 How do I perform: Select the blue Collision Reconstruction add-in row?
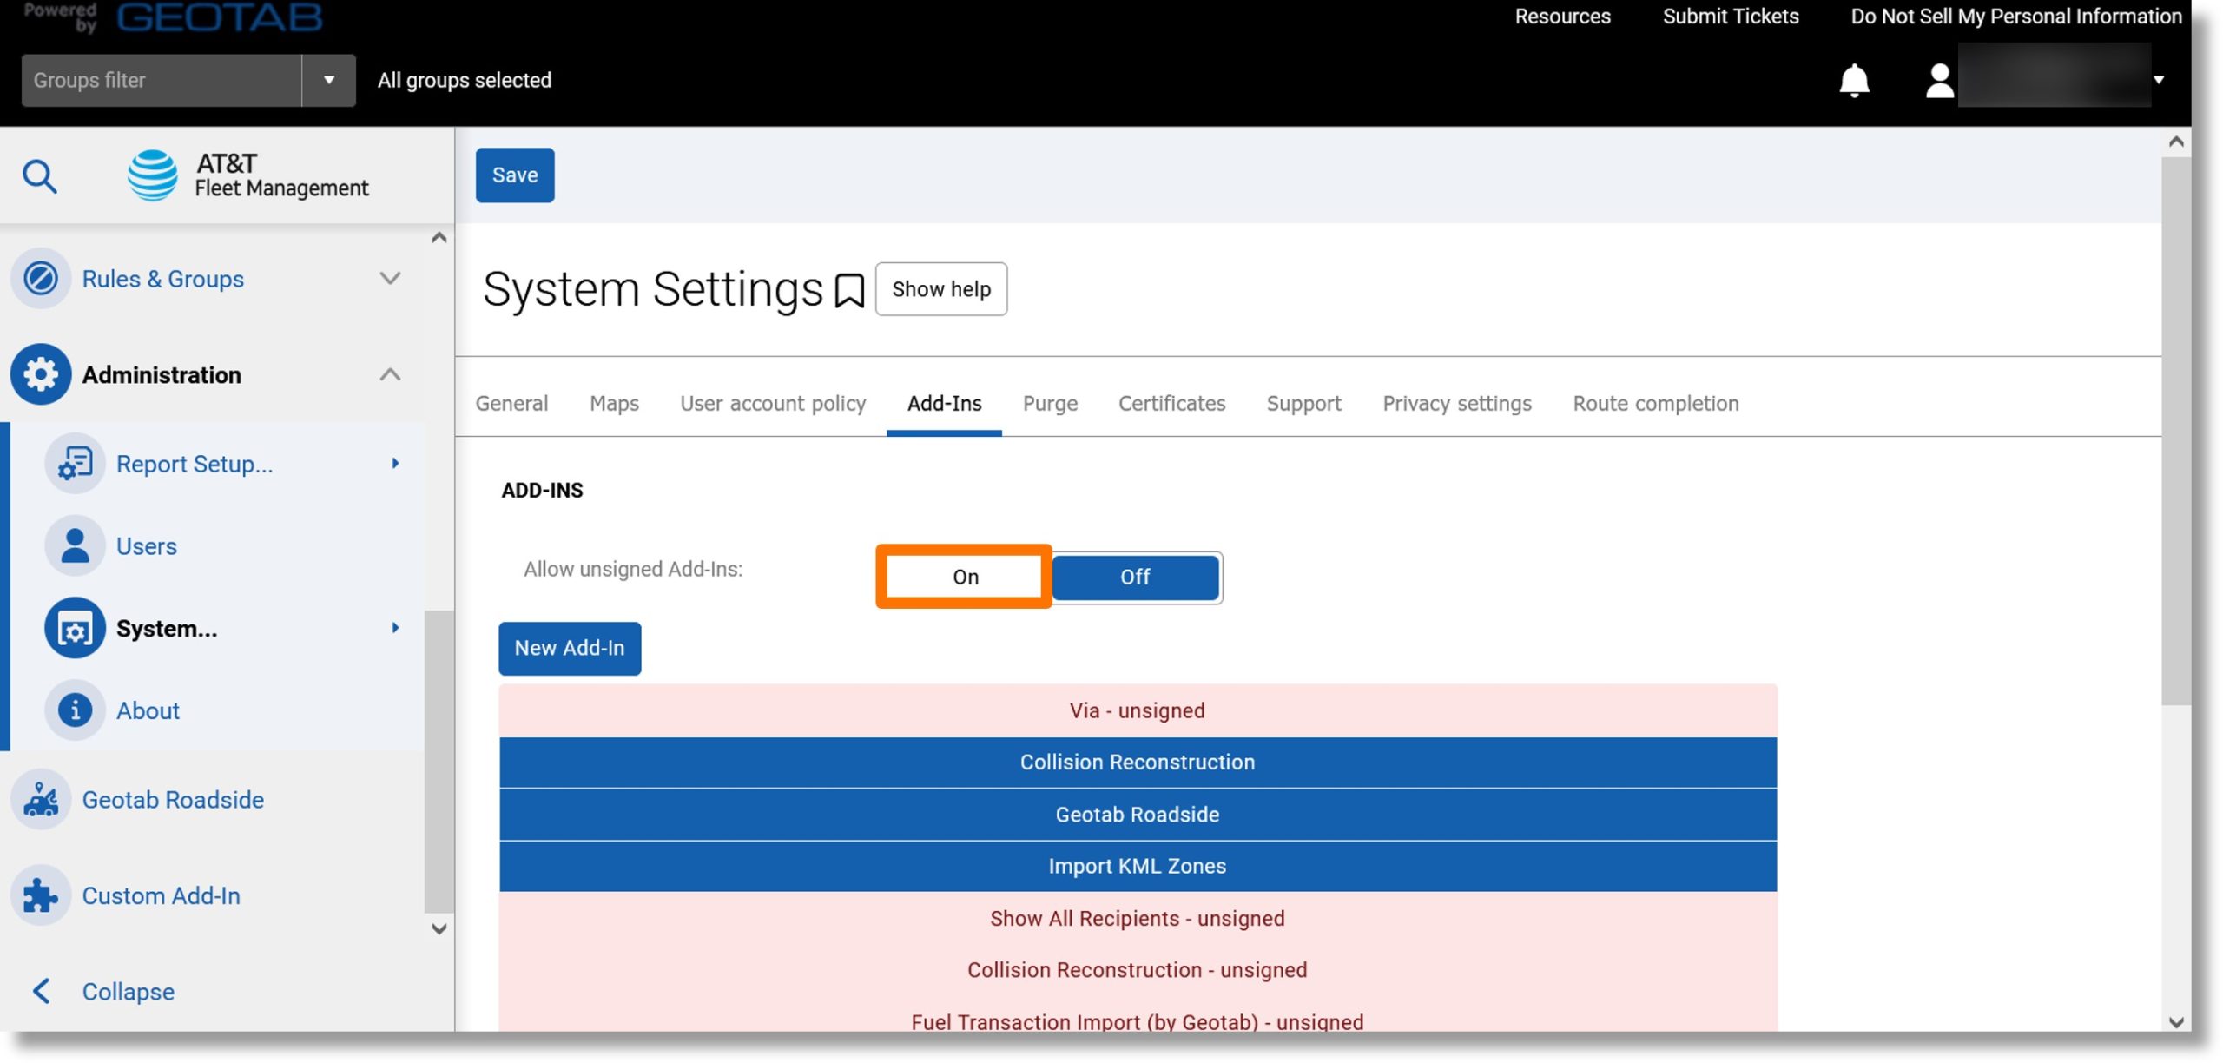[x=1138, y=763]
